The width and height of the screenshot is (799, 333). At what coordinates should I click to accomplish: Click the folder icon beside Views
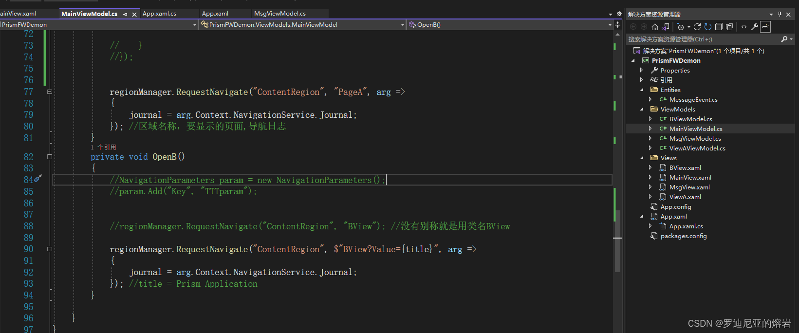tap(654, 158)
